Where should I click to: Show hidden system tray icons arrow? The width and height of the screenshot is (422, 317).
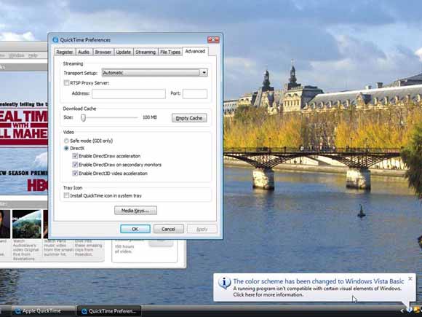coord(402,310)
